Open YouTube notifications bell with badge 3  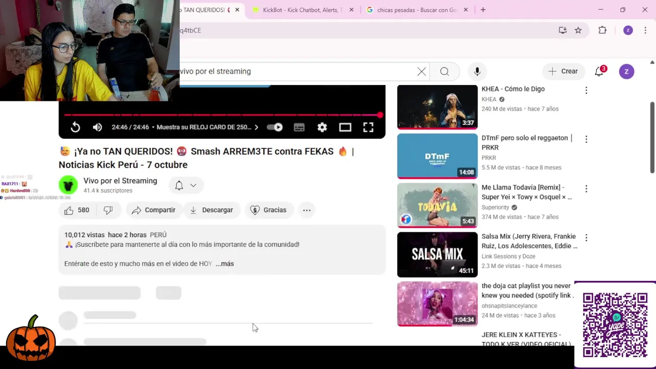coord(599,71)
